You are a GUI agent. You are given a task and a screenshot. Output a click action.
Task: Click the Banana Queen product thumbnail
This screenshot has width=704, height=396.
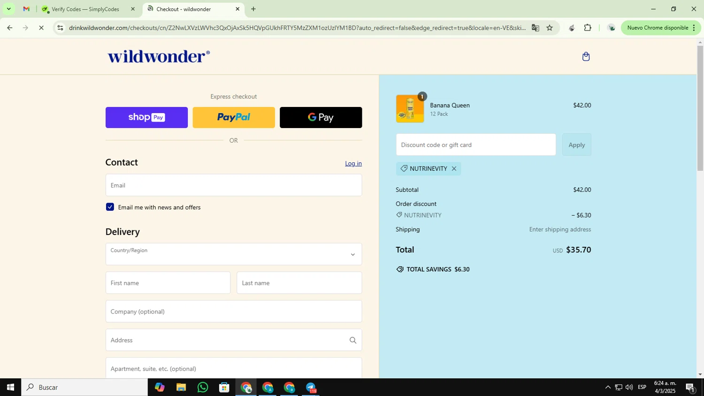click(410, 109)
